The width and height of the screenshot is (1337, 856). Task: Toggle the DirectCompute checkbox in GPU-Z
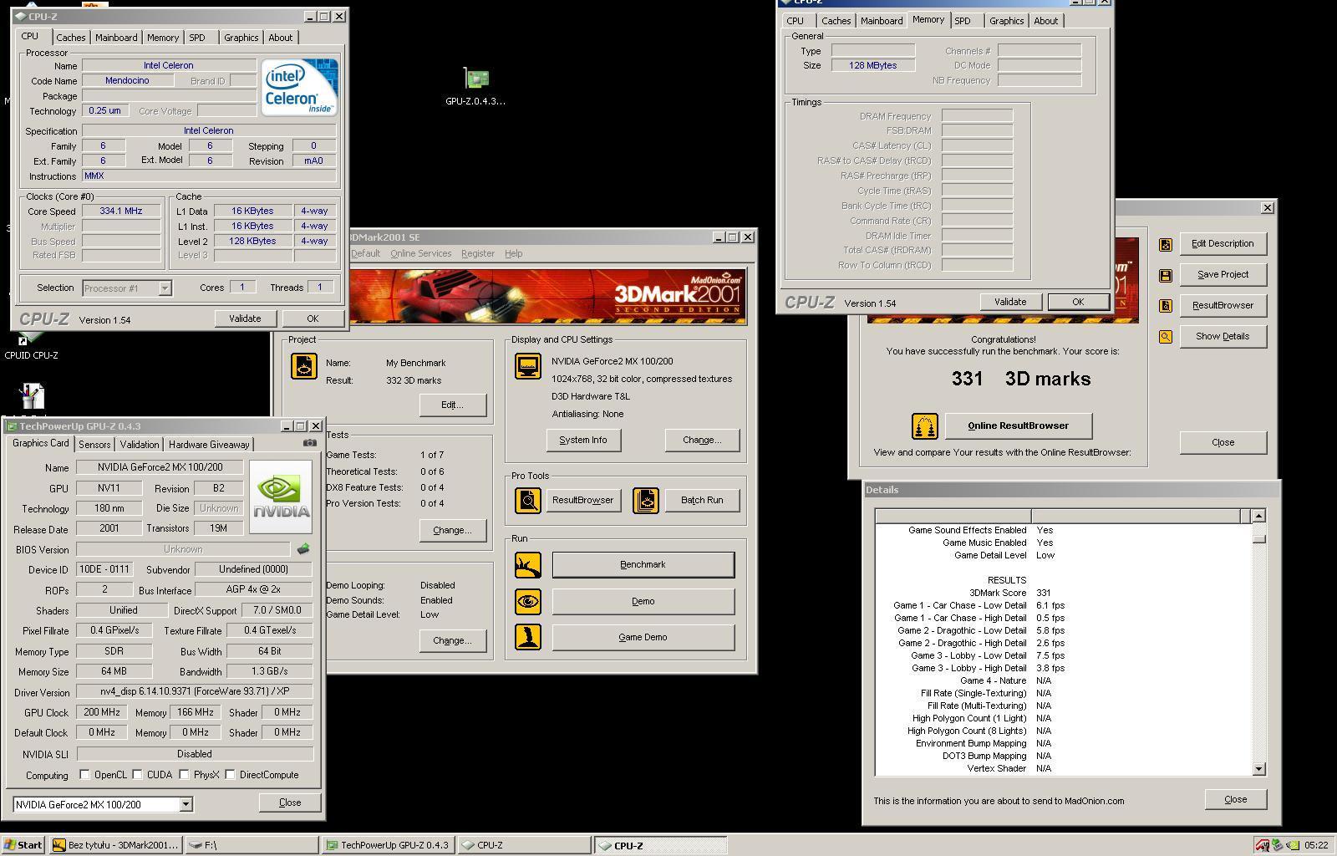(231, 775)
